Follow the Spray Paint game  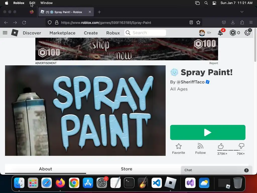coord(200,149)
